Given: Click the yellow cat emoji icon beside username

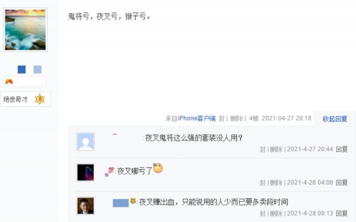Looking at the screenshot, I should (133, 201).
